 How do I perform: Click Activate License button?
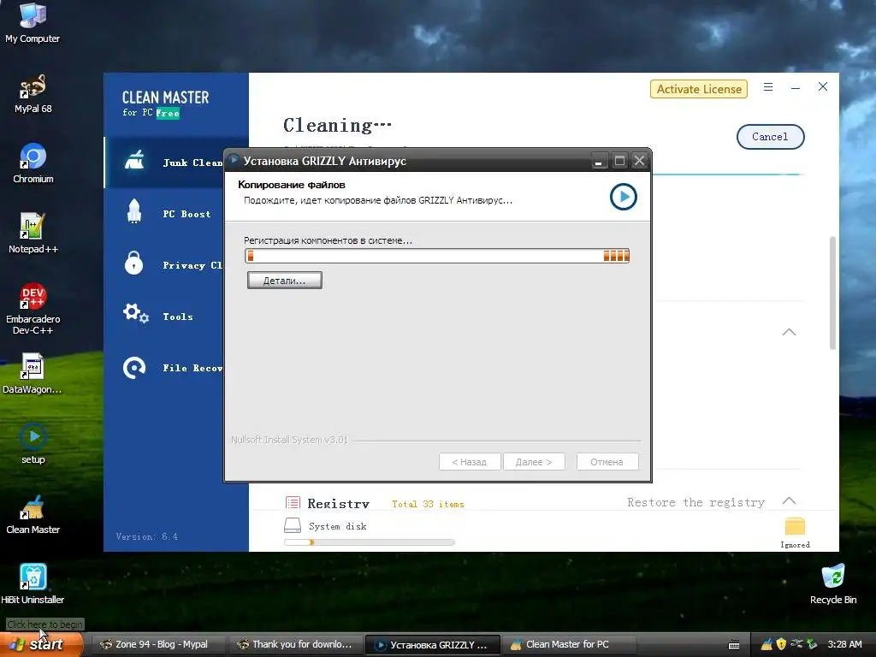coord(698,89)
